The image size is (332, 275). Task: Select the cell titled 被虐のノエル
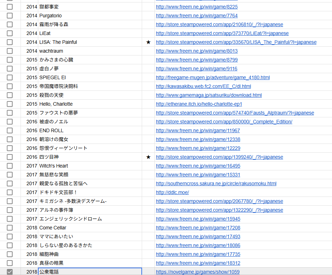point(90,122)
